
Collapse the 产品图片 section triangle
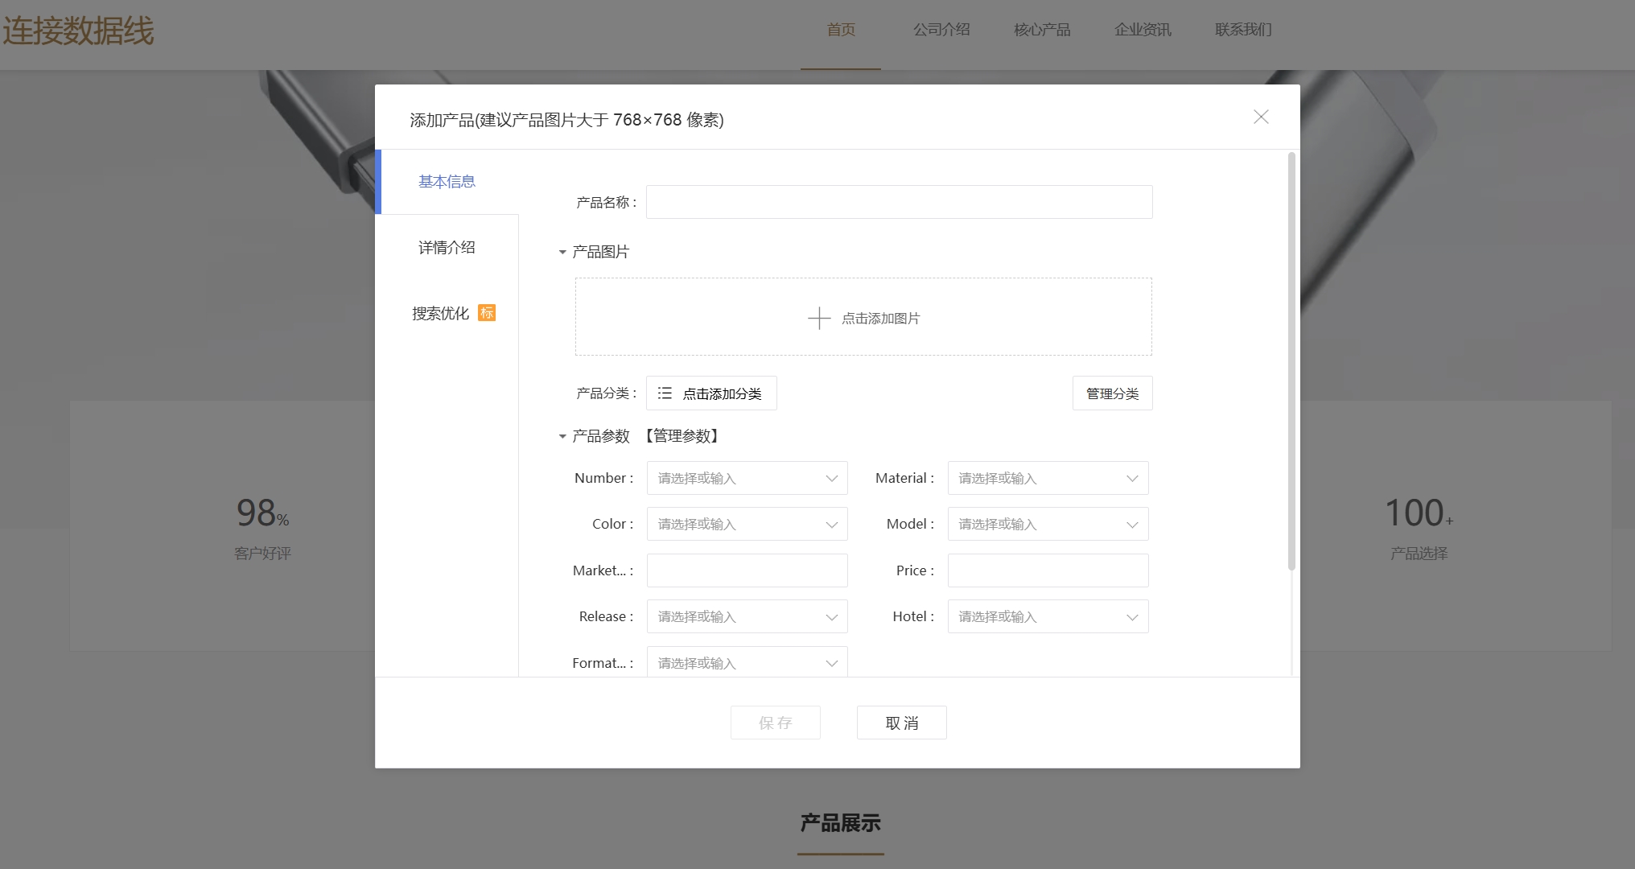[x=562, y=253]
